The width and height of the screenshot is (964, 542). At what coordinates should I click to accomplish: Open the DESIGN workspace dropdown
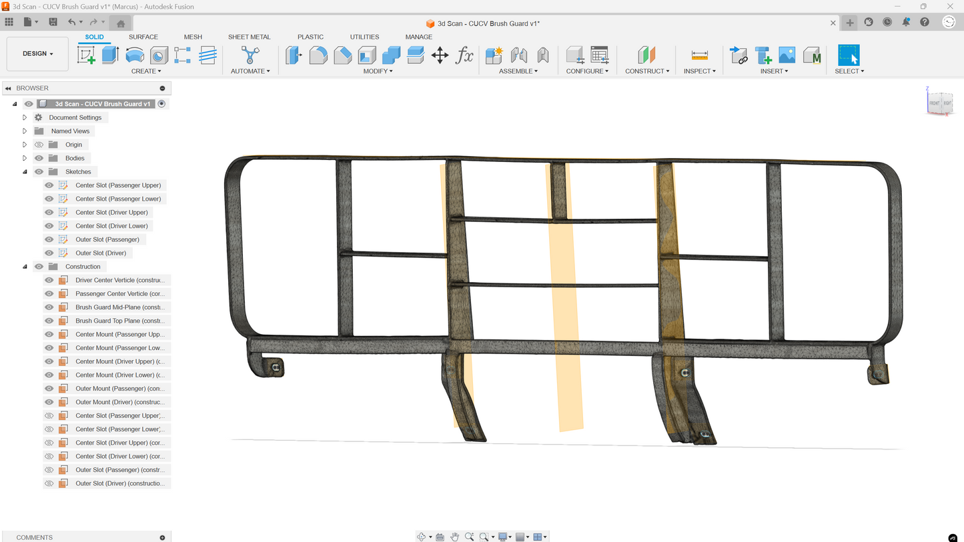click(x=37, y=54)
